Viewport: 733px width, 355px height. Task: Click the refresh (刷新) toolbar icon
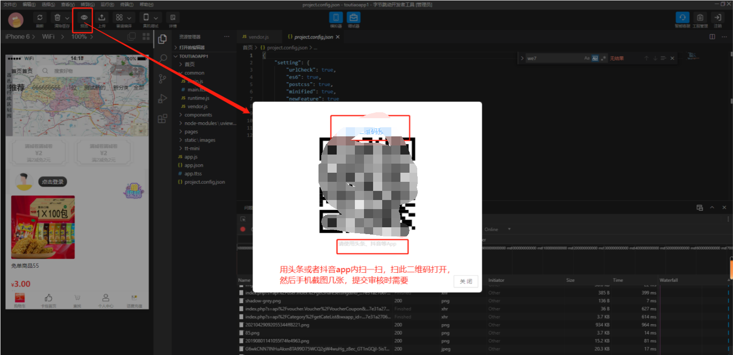(x=40, y=17)
